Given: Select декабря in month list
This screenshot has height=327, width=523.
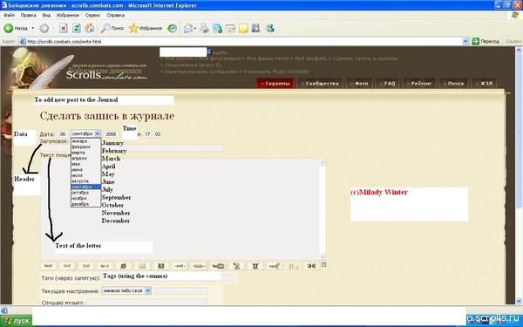Looking at the screenshot, I should click(85, 204).
